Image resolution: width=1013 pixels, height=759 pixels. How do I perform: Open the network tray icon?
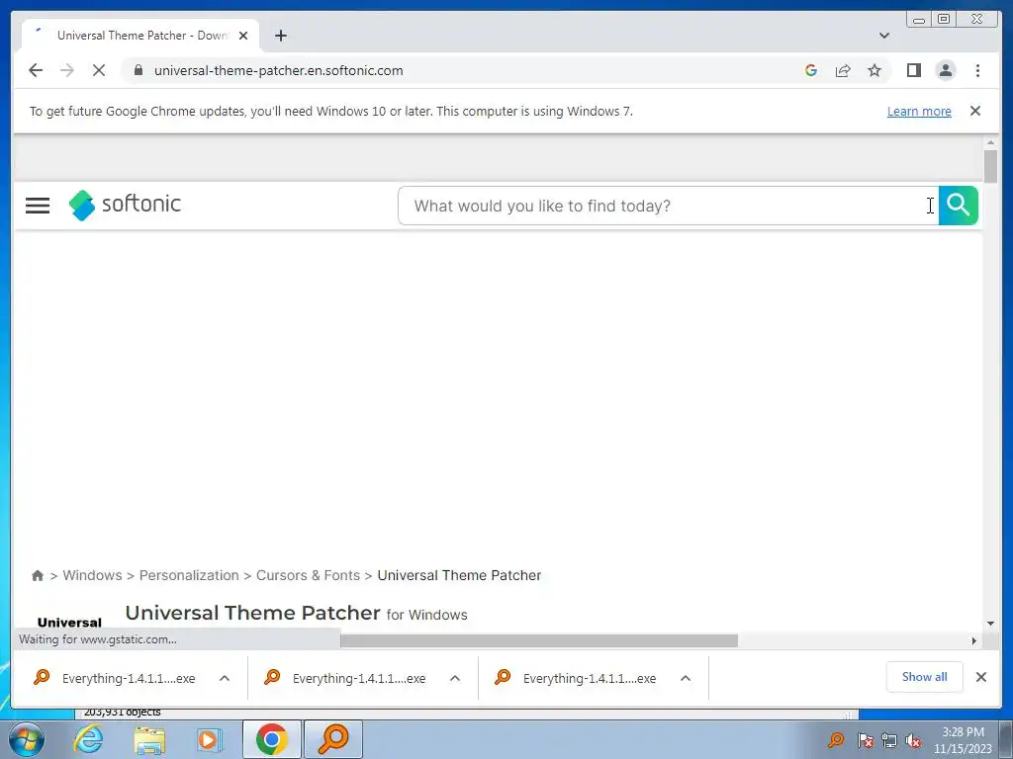(x=889, y=740)
